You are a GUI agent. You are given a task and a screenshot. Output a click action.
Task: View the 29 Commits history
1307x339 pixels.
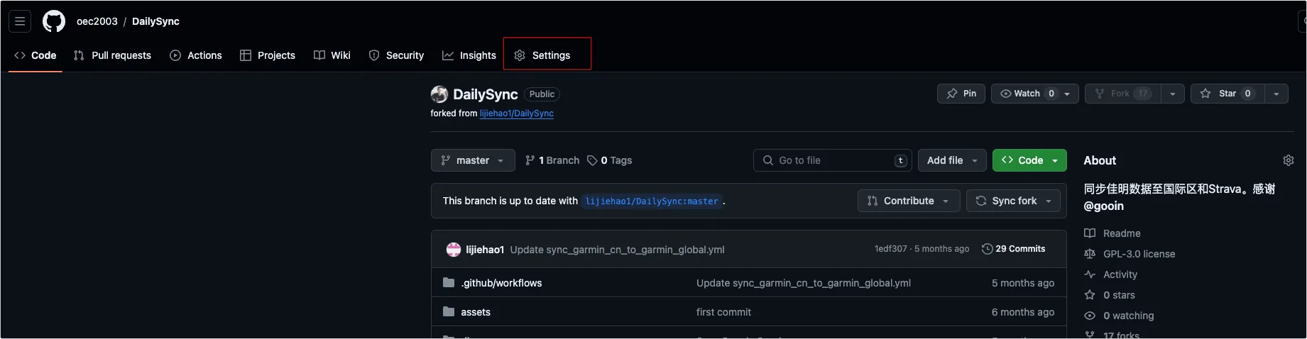[x=1013, y=249]
